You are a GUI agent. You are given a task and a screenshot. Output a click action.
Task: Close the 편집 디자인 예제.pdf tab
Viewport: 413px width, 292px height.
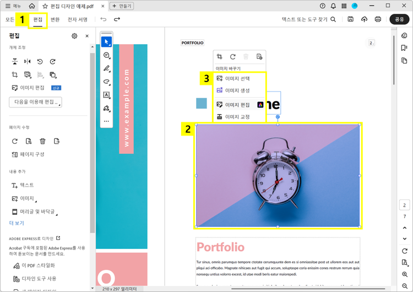[x=103, y=6]
